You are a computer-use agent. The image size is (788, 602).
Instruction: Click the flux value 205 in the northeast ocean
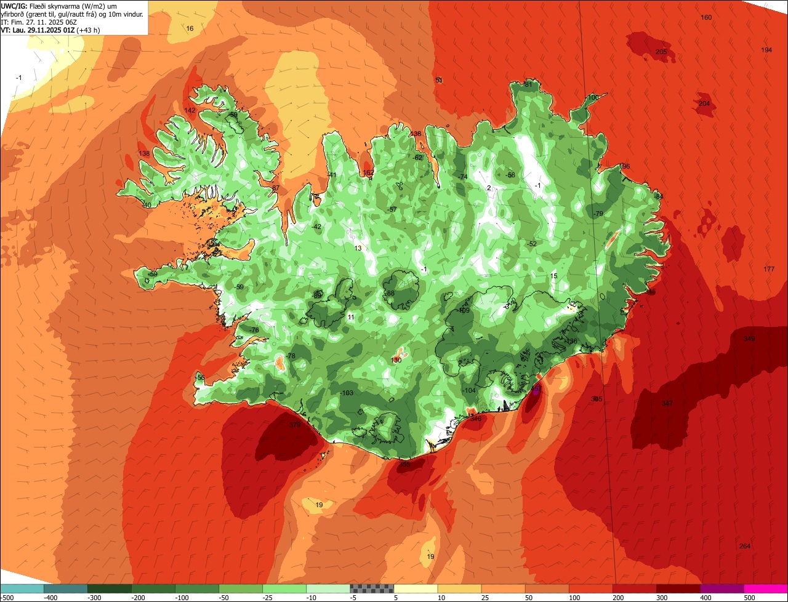[661, 52]
